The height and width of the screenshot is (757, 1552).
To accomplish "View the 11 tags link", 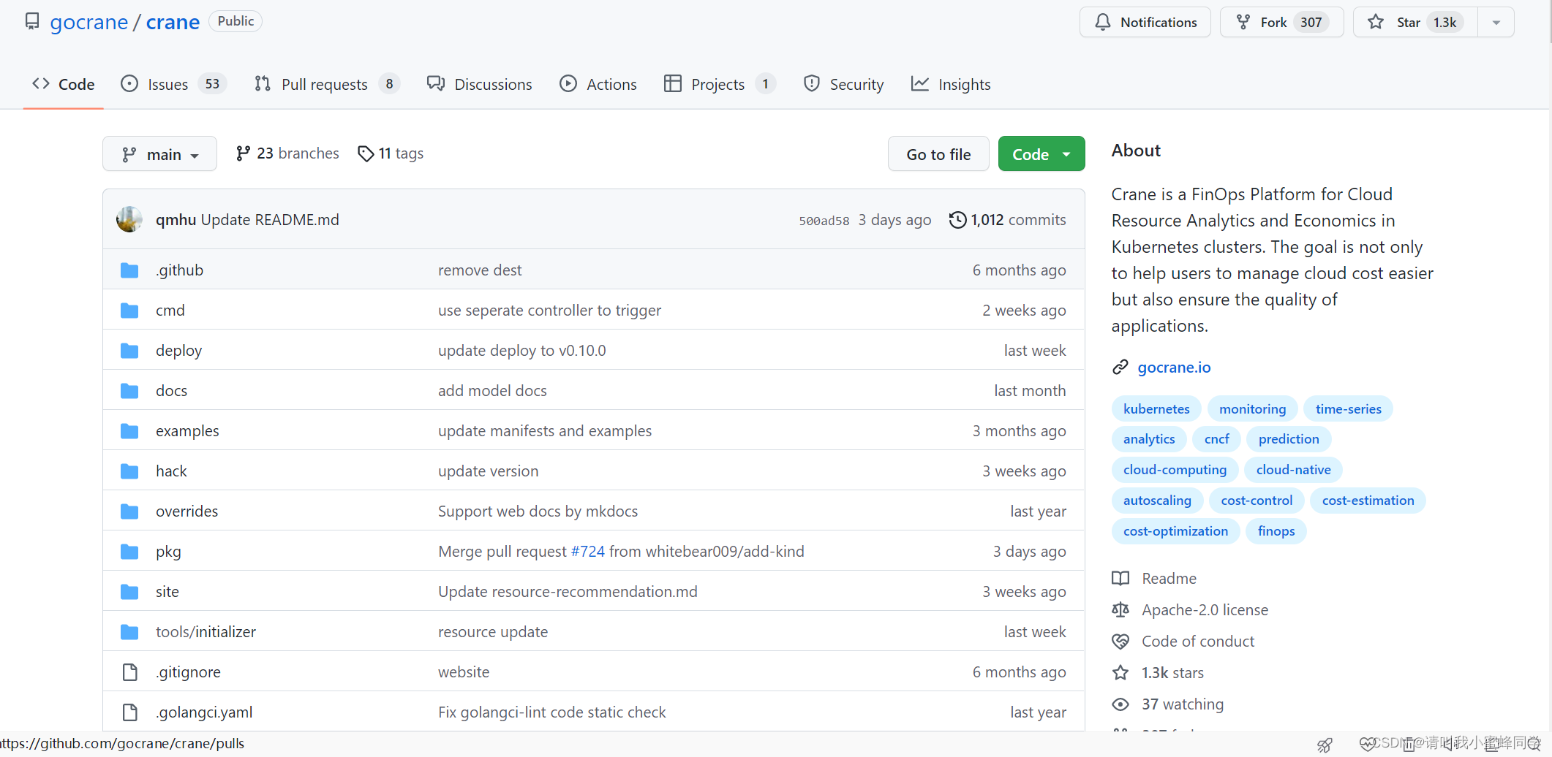I will [x=391, y=153].
